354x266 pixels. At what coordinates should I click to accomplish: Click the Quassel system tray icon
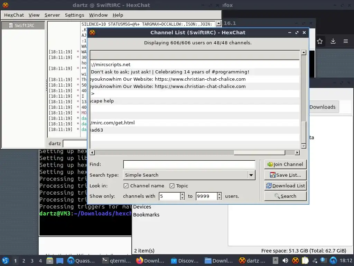(333, 260)
